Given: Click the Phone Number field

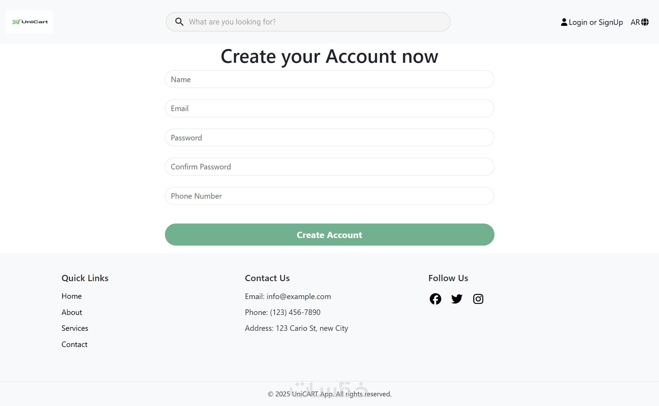Looking at the screenshot, I should point(329,196).
